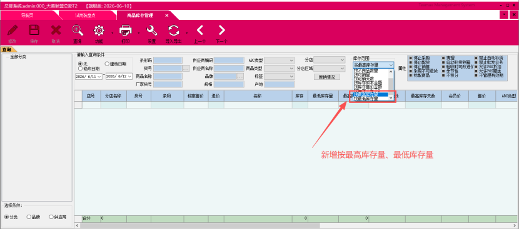Image resolution: width=519 pixels, height=229 pixels.
Task: Click the 导入导出 refresh arrows icon
Action: pos(174,31)
